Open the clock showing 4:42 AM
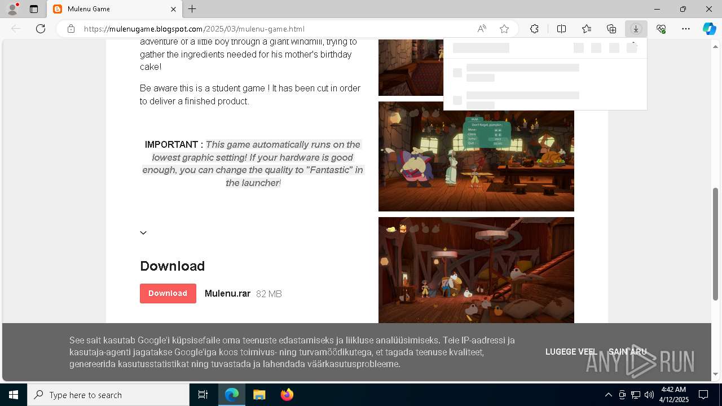This screenshot has width=722, height=406. tap(673, 395)
